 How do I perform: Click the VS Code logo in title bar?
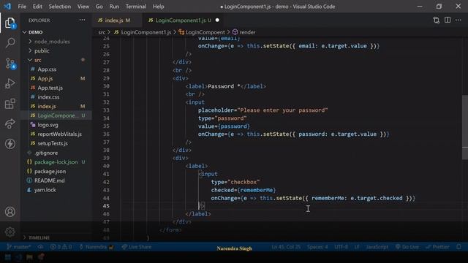click(x=7, y=7)
